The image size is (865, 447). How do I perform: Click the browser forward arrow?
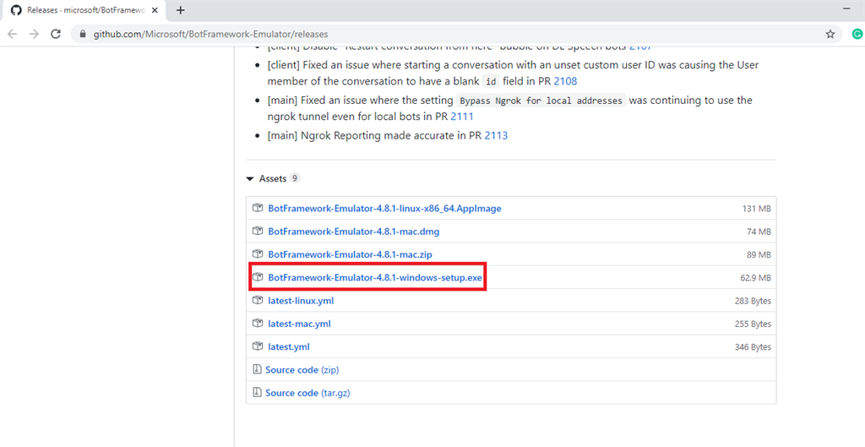[x=34, y=34]
